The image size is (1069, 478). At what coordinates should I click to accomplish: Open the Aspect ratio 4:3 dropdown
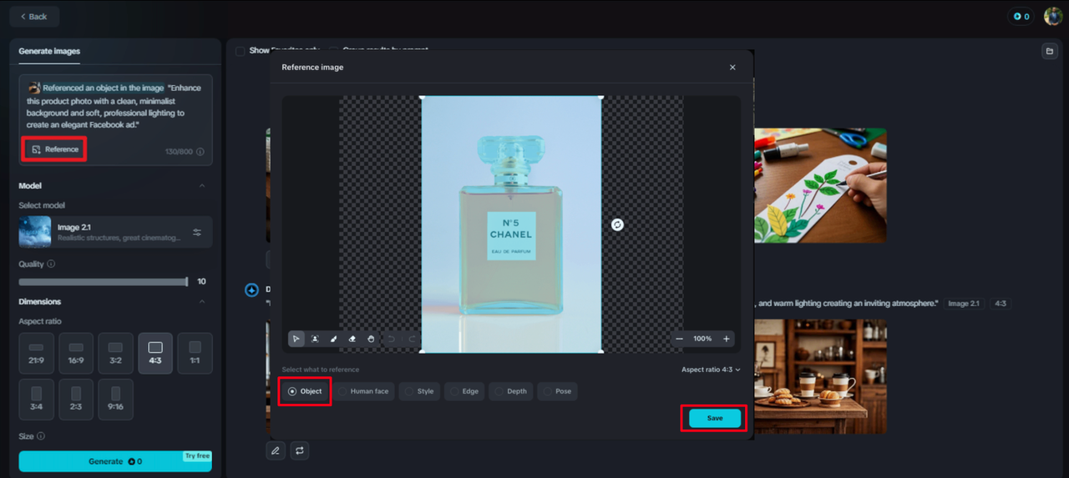tap(711, 370)
